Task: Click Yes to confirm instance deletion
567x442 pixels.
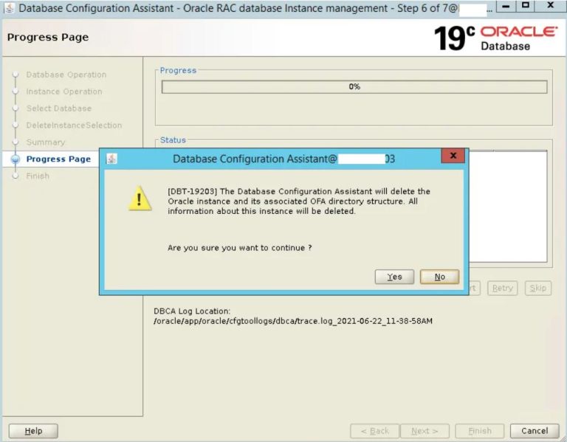Action: click(x=394, y=277)
